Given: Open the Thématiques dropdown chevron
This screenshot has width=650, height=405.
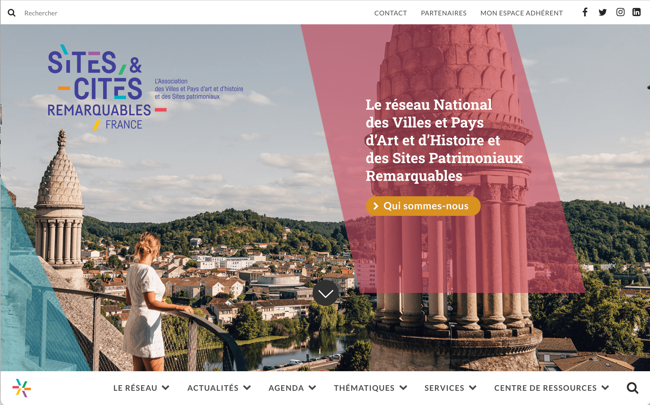Looking at the screenshot, I should pyautogui.click(x=403, y=388).
